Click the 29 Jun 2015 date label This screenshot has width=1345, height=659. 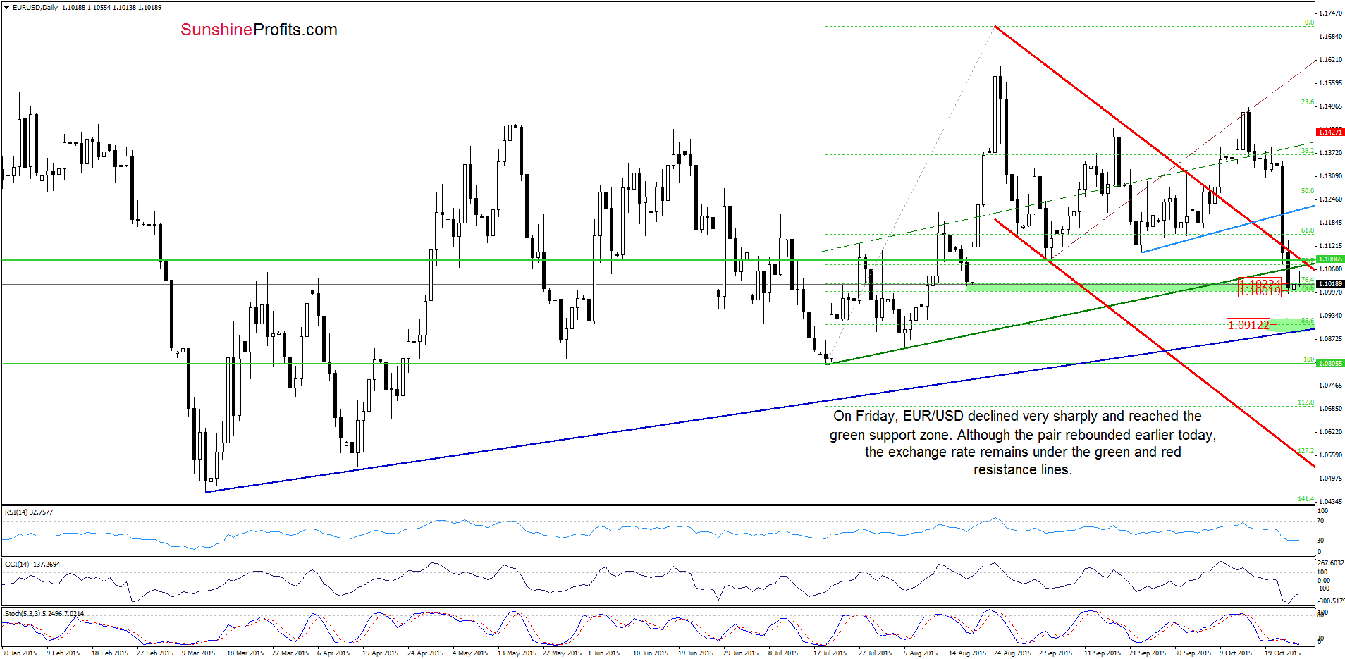[x=742, y=653]
